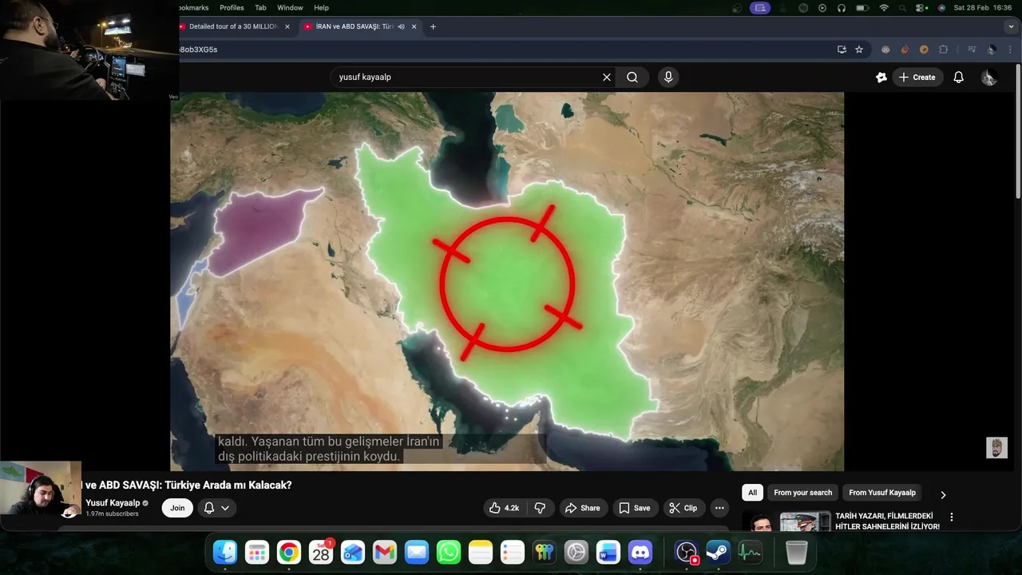Open Activity Monitor from the dock
Screen dimensions: 1022x575
(751, 552)
